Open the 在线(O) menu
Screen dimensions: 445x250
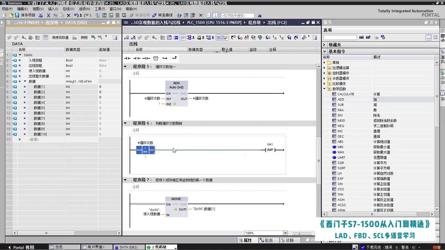click(x=68, y=9)
